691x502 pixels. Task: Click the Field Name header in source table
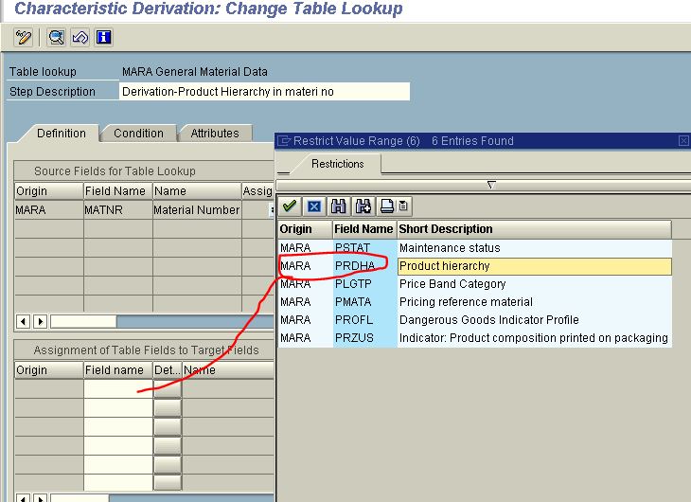pos(117,191)
